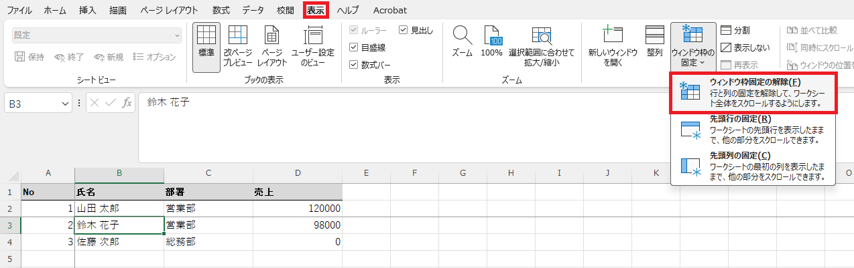854x268 pixels.
Task: Choose 先頭行の固定 freeze top row
Action: pyautogui.click(x=753, y=130)
